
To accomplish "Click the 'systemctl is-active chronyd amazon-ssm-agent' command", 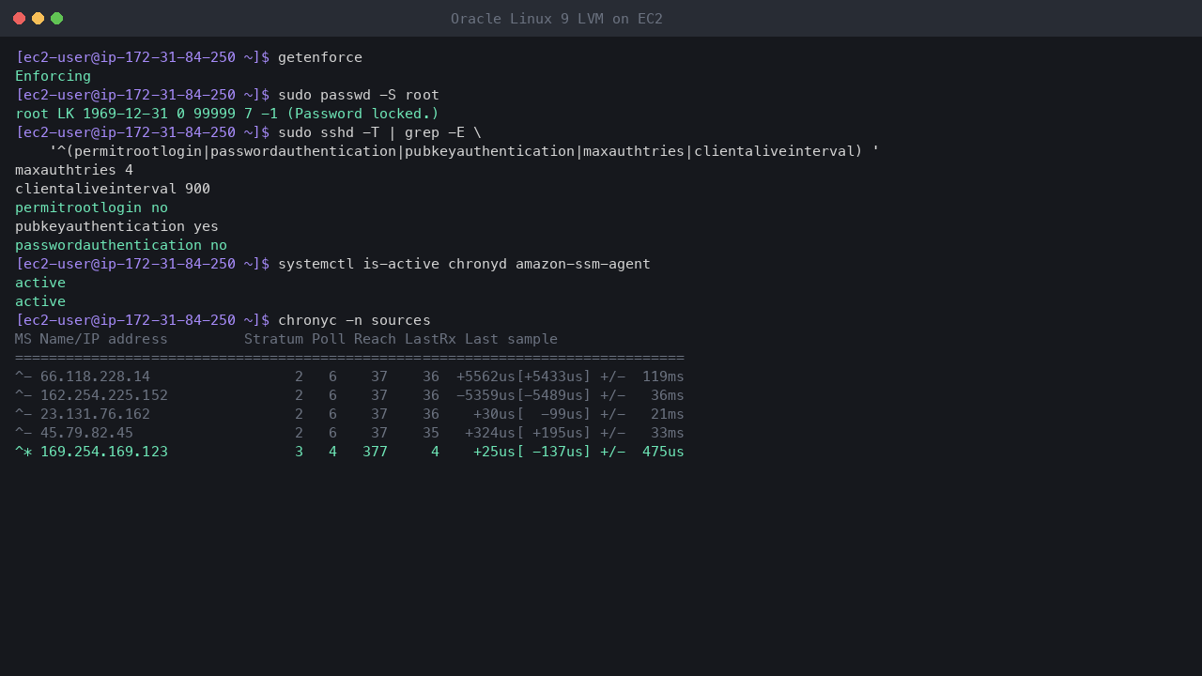I will 464,264.
